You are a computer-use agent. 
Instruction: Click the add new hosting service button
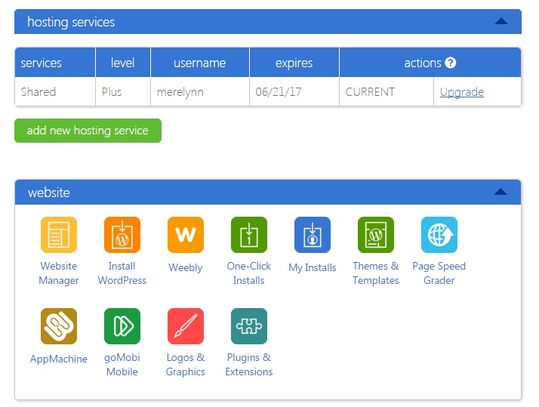coord(88,131)
